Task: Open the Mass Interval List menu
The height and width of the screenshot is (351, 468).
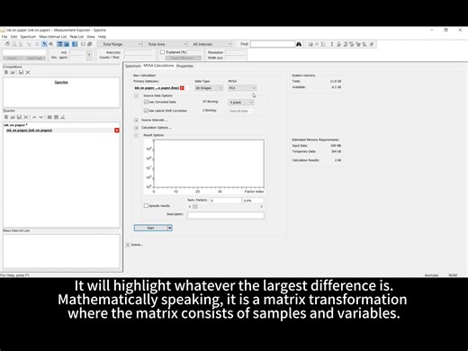Action: pyautogui.click(x=53, y=37)
